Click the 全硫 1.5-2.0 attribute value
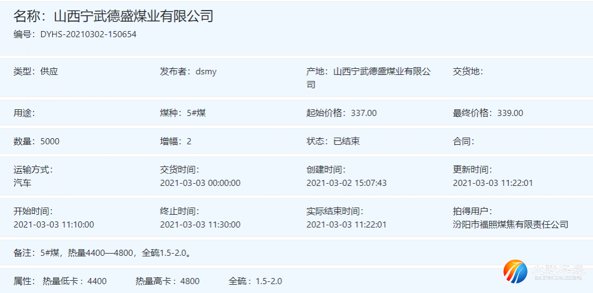This screenshot has height=293, width=593. coord(269,281)
